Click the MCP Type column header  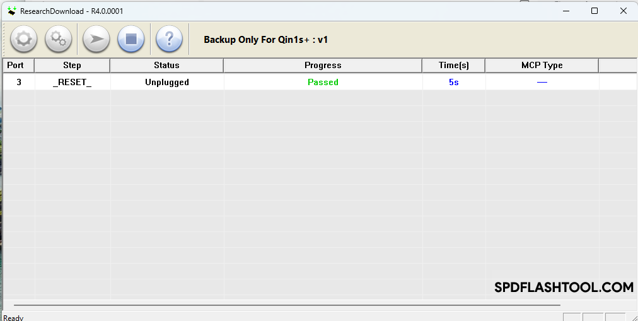pos(542,65)
